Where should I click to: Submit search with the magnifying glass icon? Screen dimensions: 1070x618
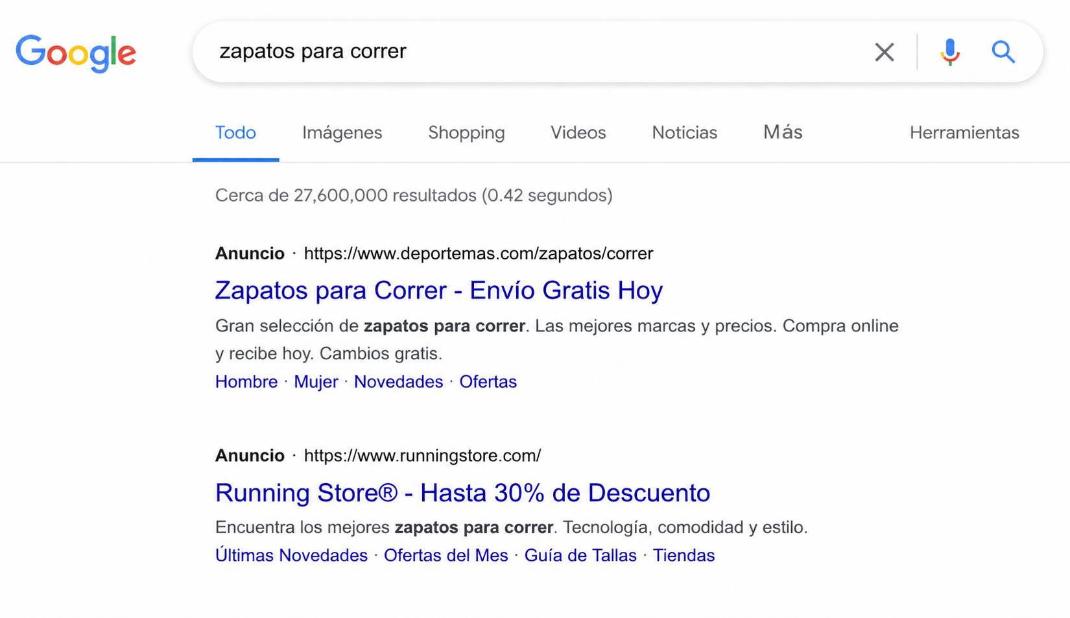[x=1003, y=52]
